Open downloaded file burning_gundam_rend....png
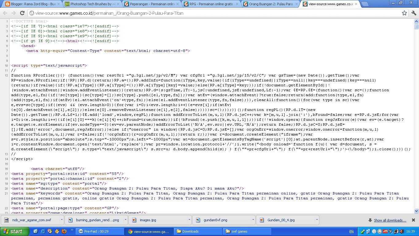Viewport: 419px width, 236px height. coord(94,220)
